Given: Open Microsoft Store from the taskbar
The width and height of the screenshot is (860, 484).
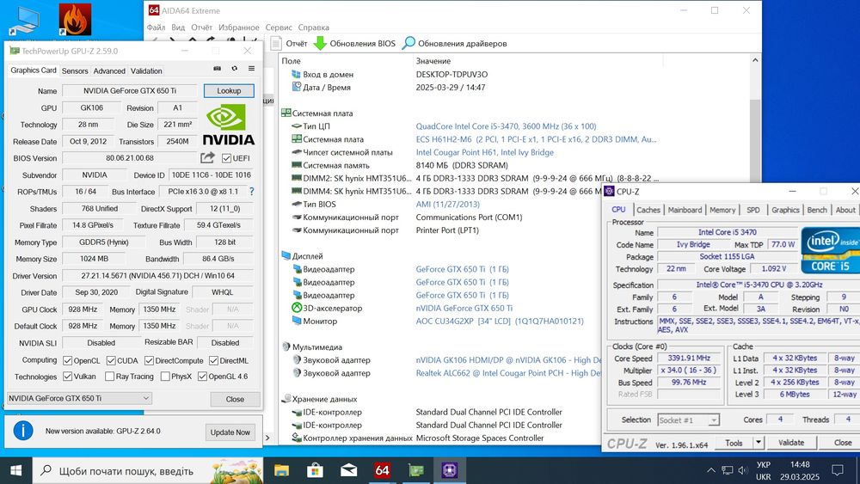Looking at the screenshot, I should [315, 470].
